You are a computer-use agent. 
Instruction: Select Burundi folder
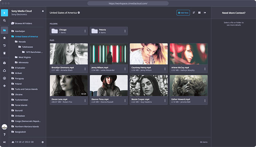[17, 110]
